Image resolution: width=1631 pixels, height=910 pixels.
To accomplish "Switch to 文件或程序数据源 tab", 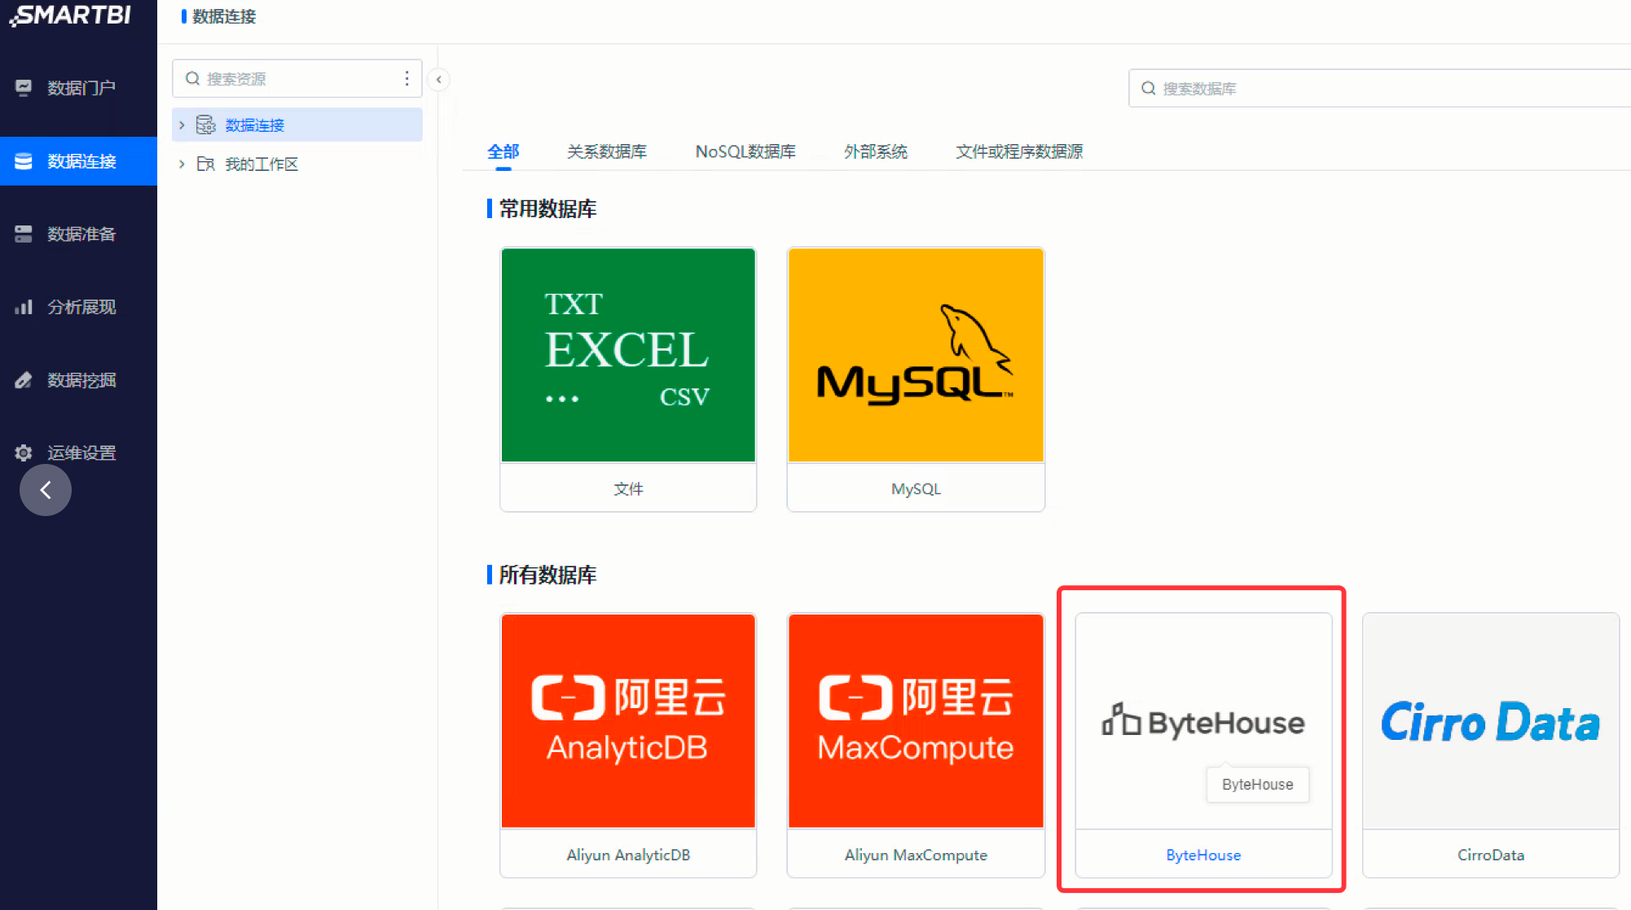I will pos(1019,151).
